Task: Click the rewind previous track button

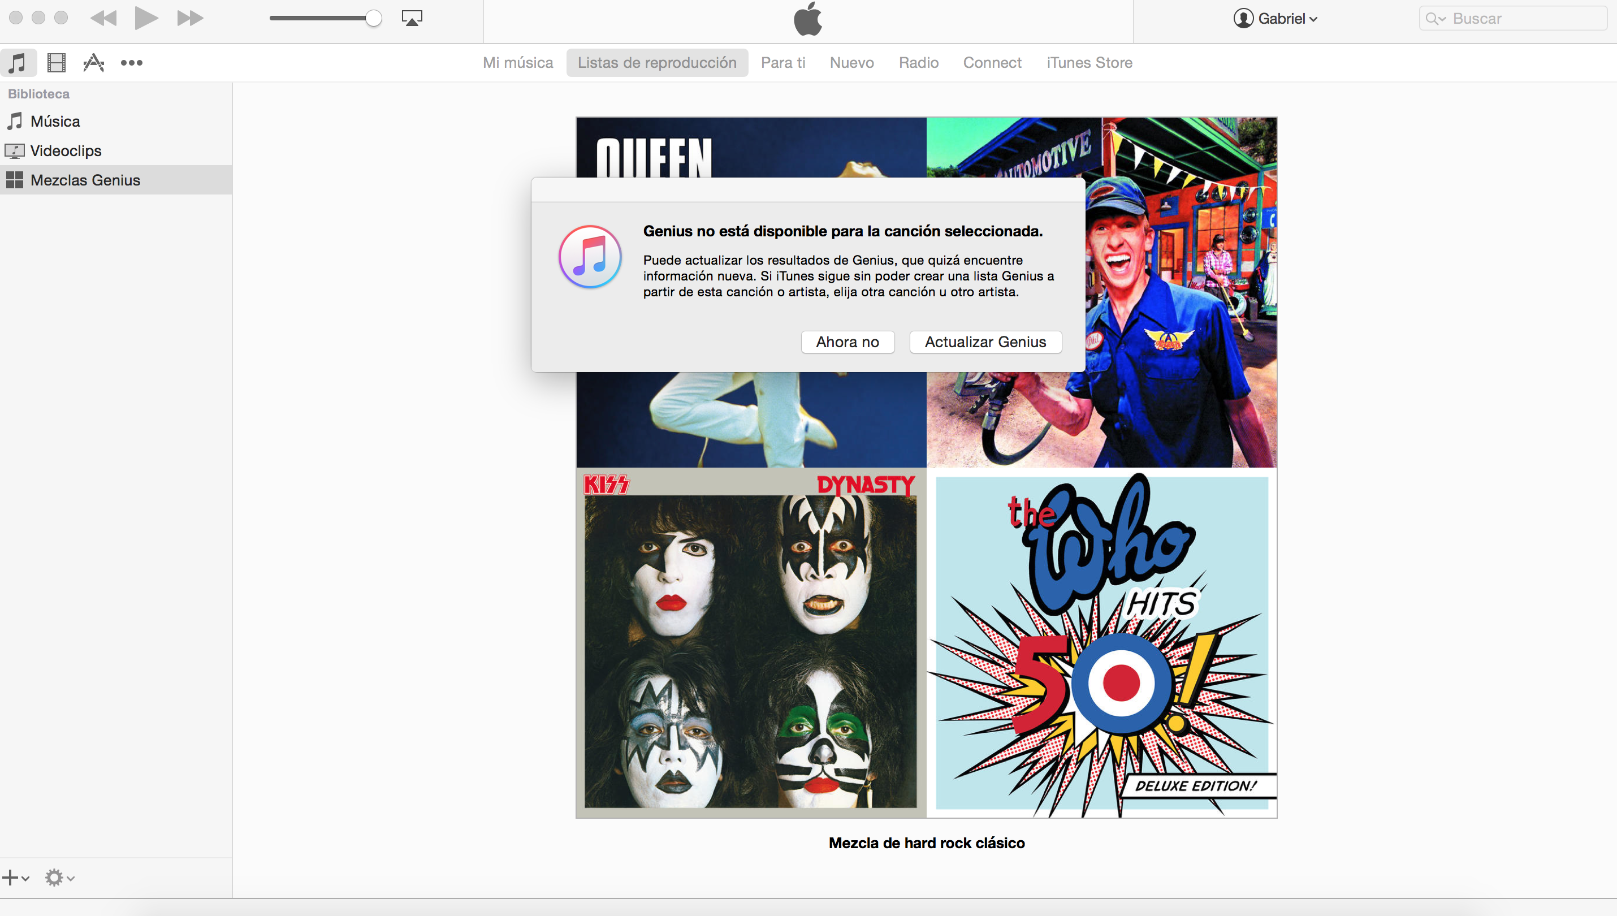Action: (x=104, y=18)
